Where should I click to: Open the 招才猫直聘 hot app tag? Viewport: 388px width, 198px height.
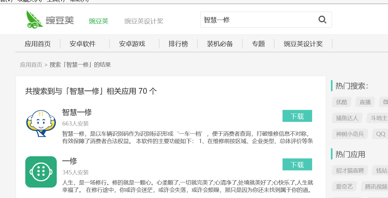[350, 170]
